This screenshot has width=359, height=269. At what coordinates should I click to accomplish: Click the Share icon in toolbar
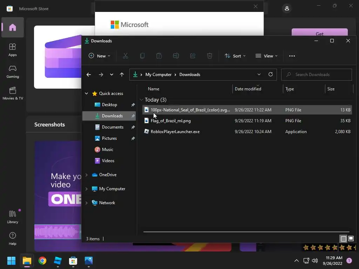click(x=193, y=56)
